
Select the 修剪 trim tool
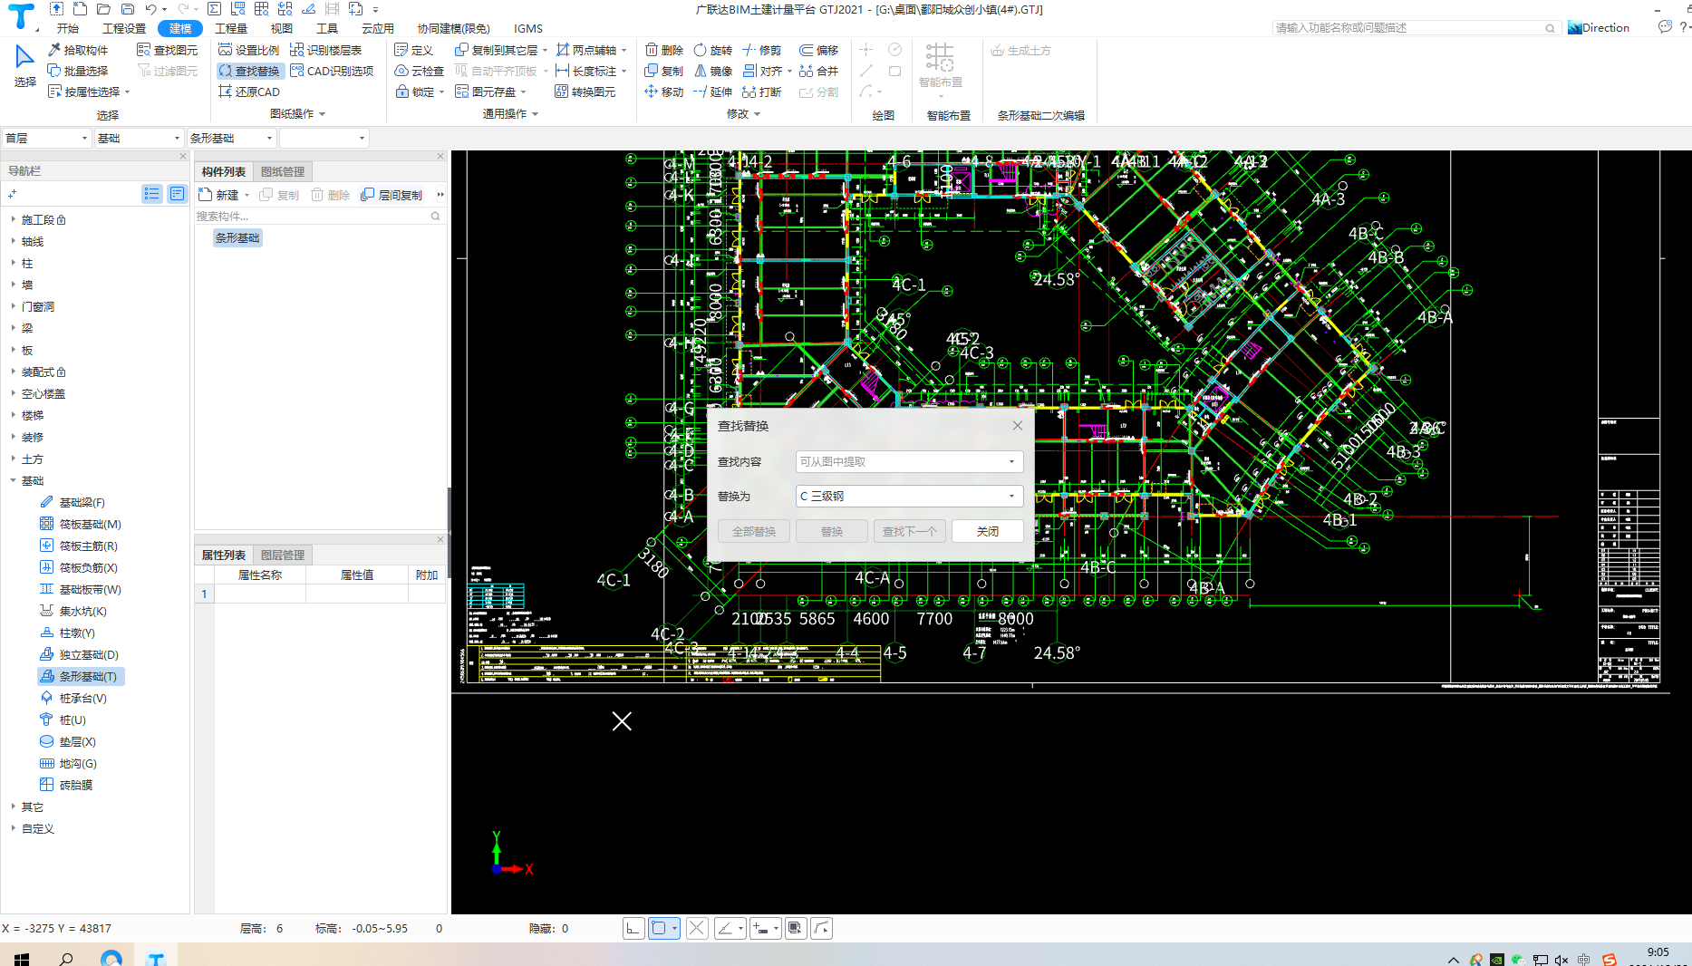[762, 50]
